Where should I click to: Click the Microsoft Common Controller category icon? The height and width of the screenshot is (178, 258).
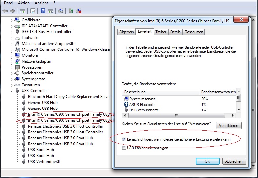click(17, 49)
